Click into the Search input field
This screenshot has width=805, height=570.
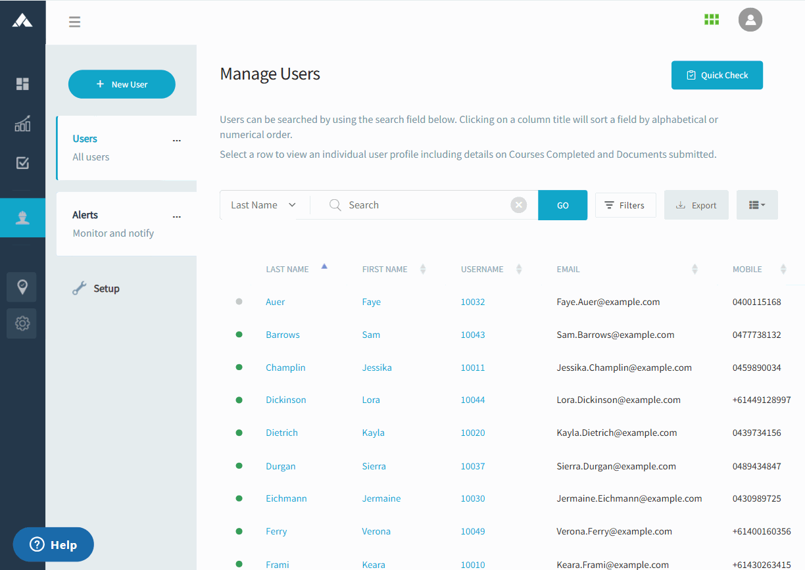tap(424, 205)
